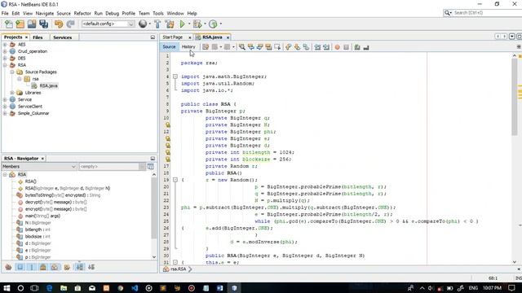The width and height of the screenshot is (522, 293).
Task: Click the Redo arrow in the main toolbar
Action: pos(70,24)
